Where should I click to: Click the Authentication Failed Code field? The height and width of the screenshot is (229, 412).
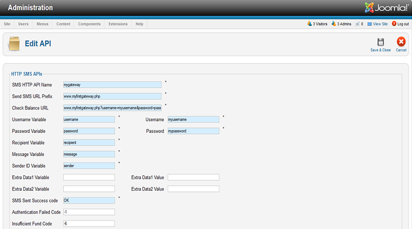pos(89,212)
